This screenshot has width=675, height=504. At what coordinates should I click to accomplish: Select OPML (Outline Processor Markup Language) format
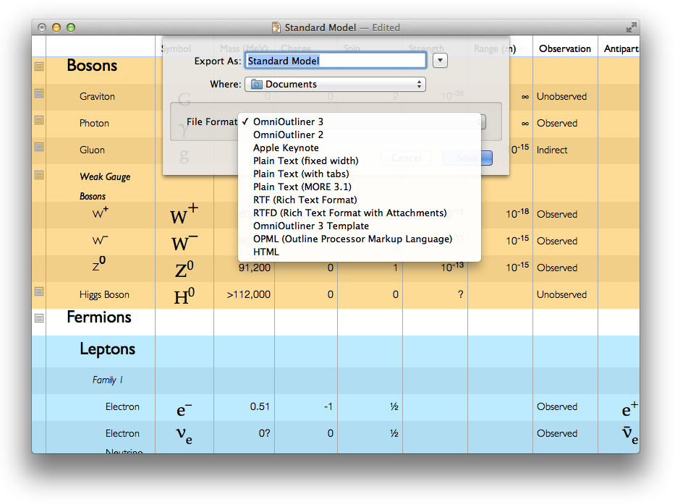pos(352,239)
